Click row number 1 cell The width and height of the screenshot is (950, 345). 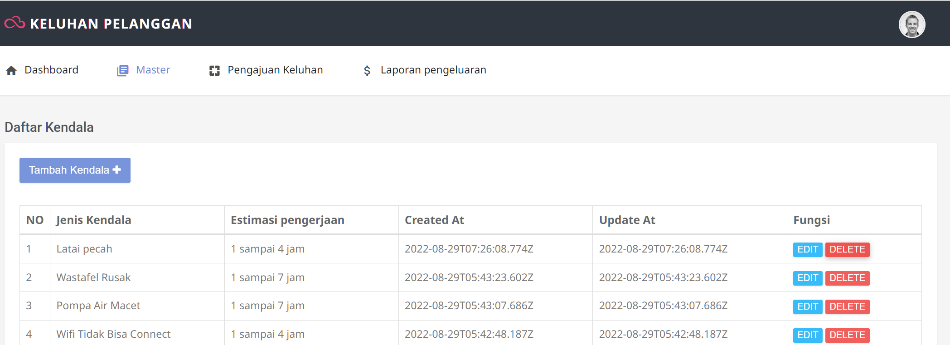[x=35, y=249]
